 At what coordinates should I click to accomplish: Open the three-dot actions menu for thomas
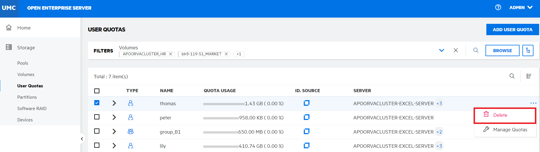[x=533, y=103]
